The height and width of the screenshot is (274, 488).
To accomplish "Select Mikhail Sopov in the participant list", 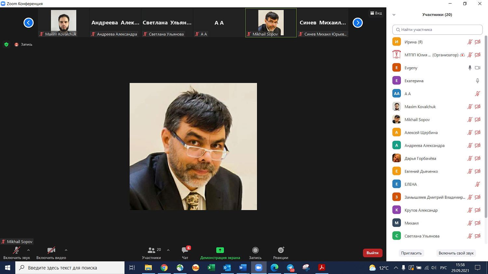I will [417, 120].
